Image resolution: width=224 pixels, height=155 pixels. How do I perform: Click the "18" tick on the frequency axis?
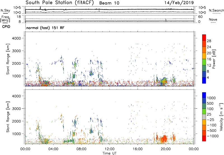tap(19, 17)
